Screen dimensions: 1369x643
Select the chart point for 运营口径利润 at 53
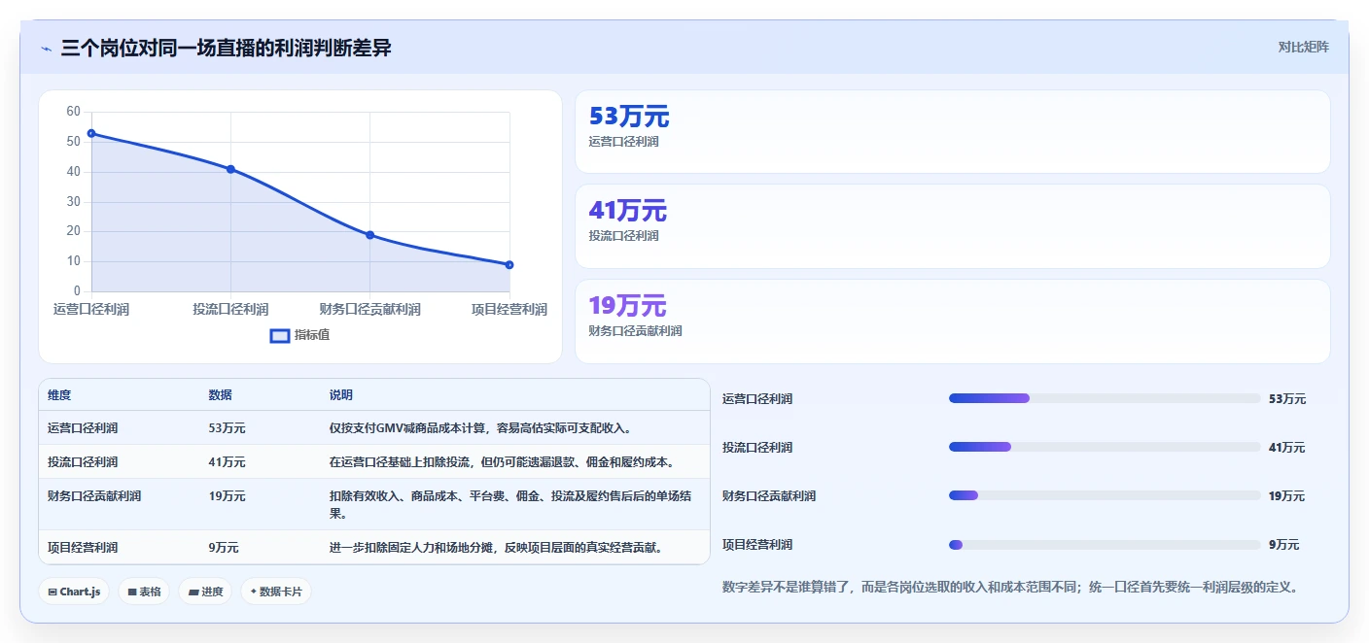[x=91, y=133]
